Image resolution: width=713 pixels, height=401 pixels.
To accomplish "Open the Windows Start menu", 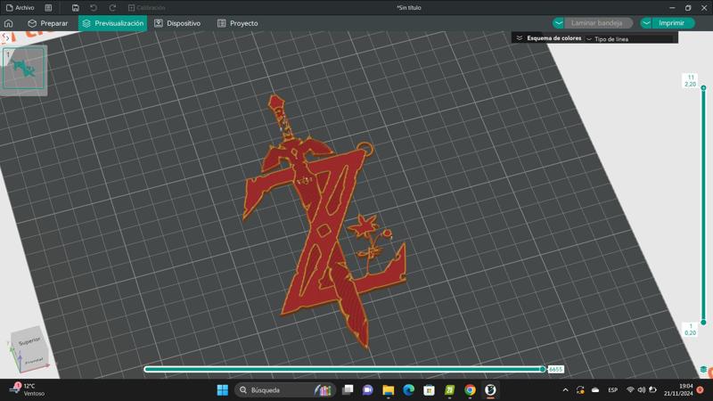I will coord(222,389).
